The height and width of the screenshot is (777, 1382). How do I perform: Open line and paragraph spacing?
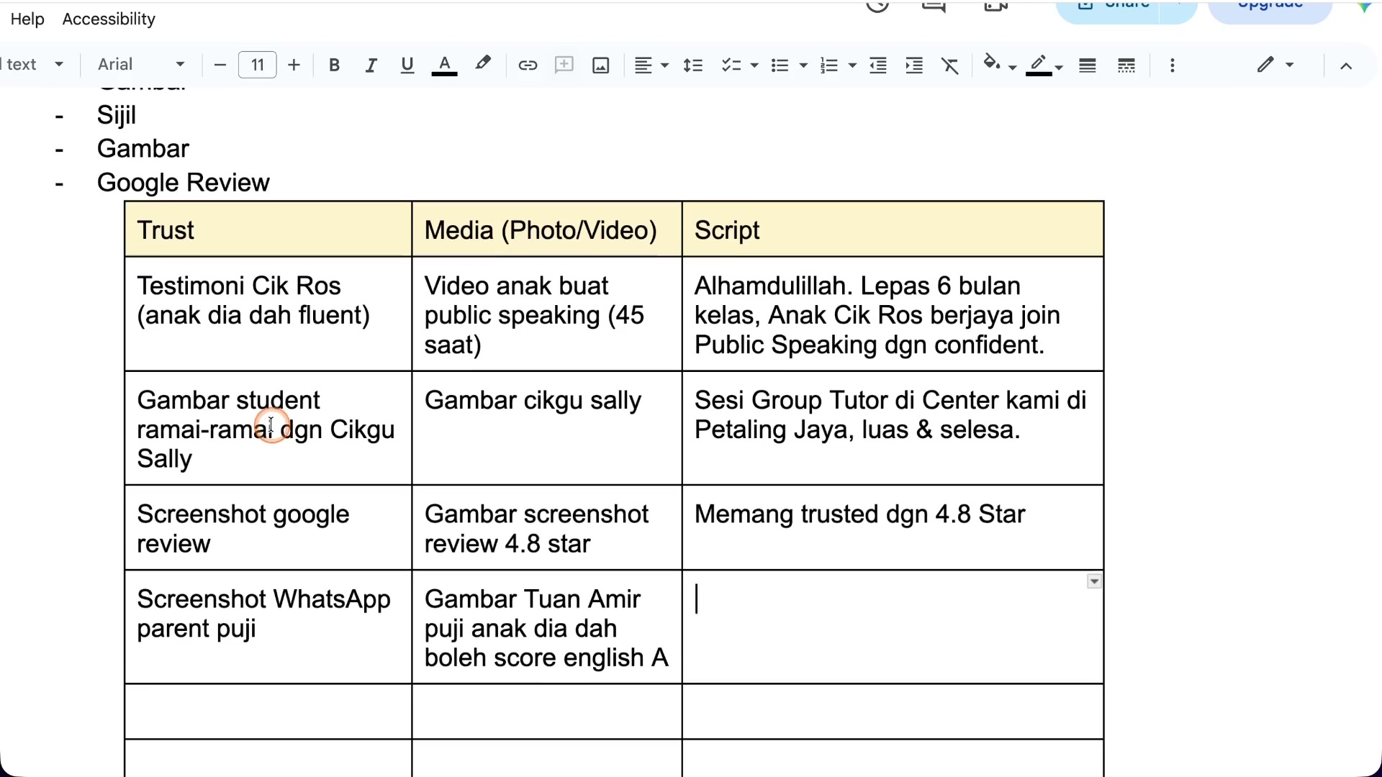692,65
